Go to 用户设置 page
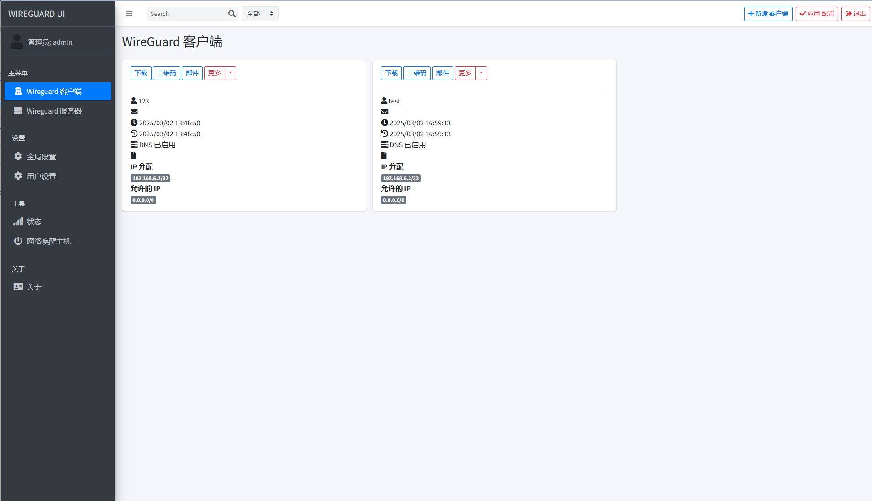Screen dimensions: 872x501 (x=58, y=176)
